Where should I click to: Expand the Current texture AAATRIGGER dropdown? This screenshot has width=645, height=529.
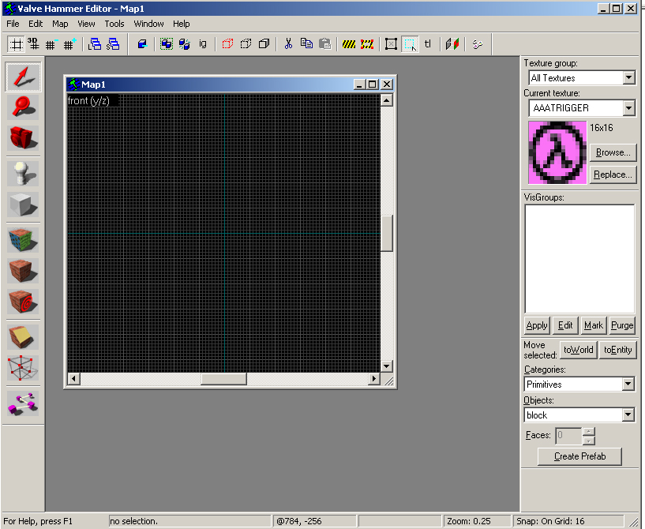tap(628, 108)
